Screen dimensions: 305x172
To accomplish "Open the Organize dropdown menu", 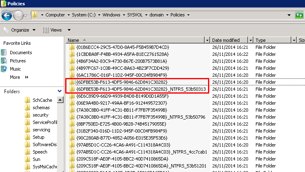I will coord(20,30).
